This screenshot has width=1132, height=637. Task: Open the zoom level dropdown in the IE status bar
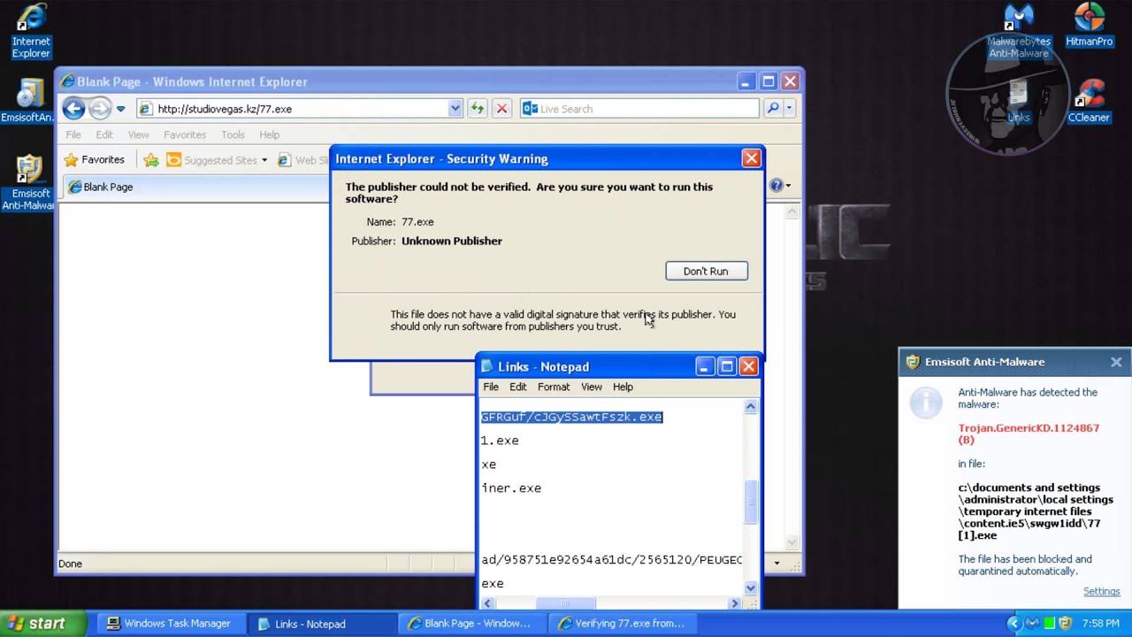pos(776,564)
